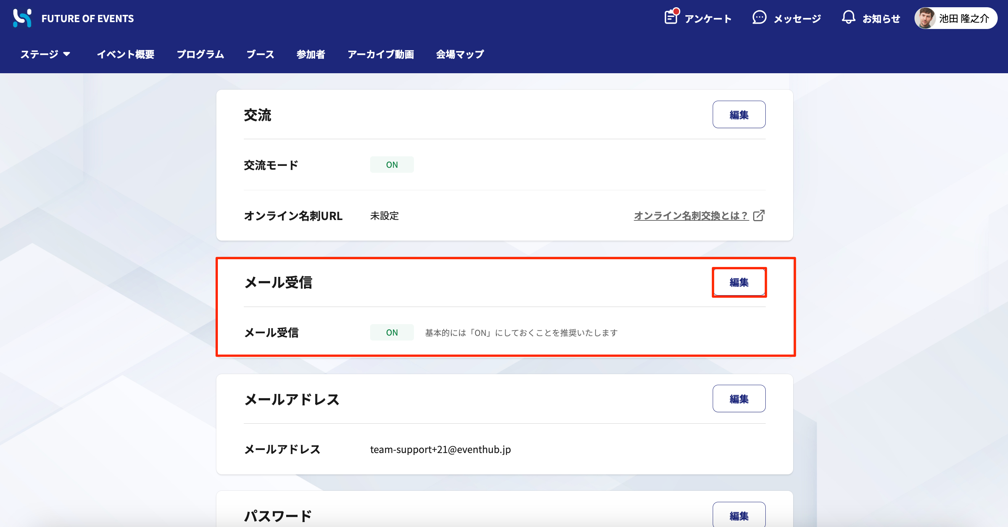Open the 参加者 menu item

311,54
